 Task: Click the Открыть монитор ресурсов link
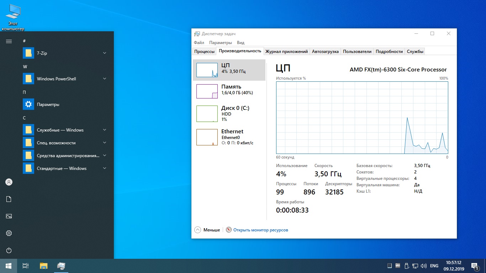point(260,230)
